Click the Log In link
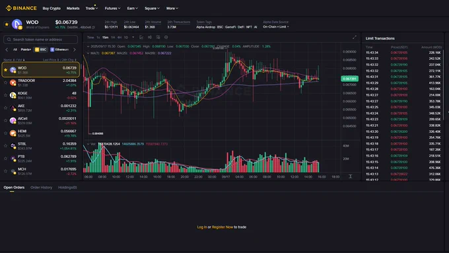The width and height of the screenshot is (449, 253). pos(202,227)
